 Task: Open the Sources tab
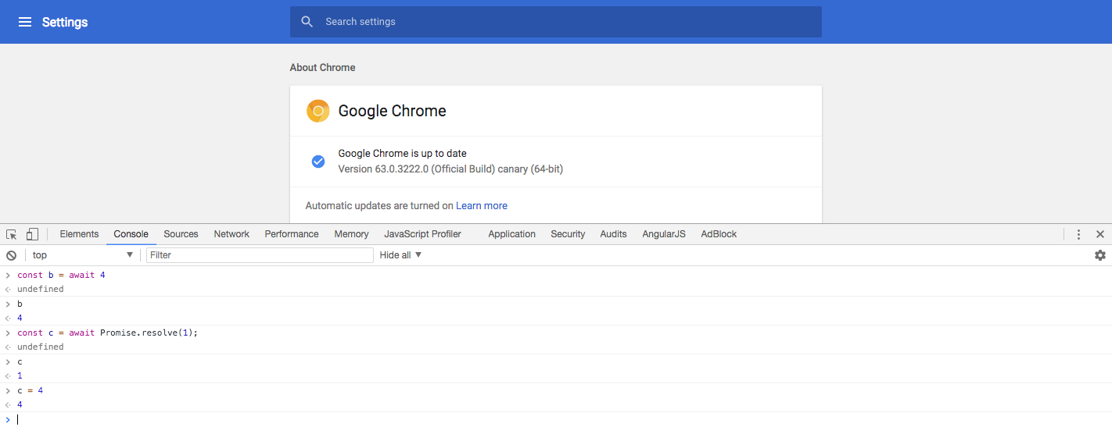[181, 234]
